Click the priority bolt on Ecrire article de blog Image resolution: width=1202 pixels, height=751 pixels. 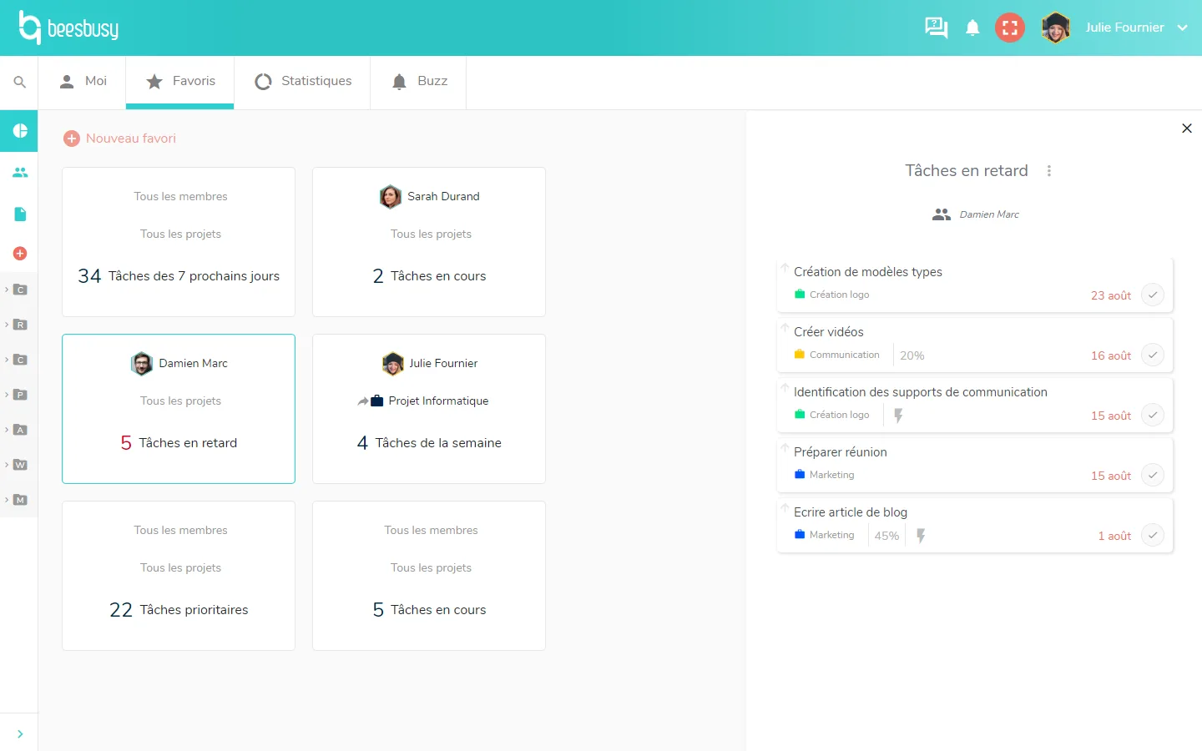[921, 535]
